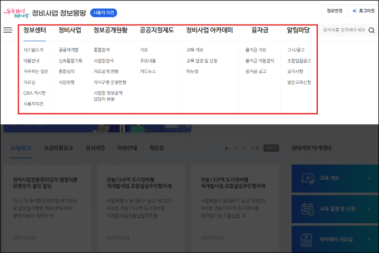The width and height of the screenshot is (379, 253).
Task: Open the 정보공개현황 top menu
Action: 110,30
